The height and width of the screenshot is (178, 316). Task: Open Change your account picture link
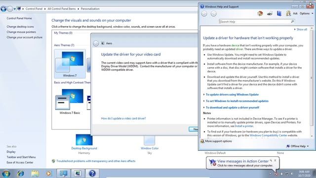24,38
